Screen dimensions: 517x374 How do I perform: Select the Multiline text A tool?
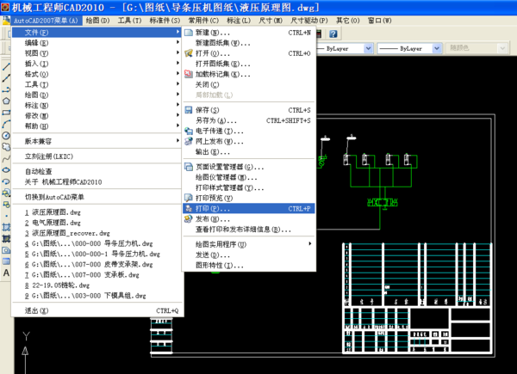pos(6,273)
